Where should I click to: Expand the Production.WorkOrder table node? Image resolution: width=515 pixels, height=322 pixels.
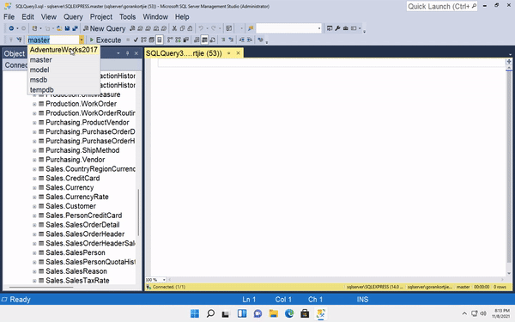[34, 104]
